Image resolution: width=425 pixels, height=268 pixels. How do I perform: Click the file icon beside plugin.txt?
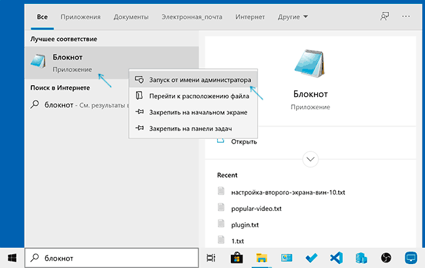point(221,224)
